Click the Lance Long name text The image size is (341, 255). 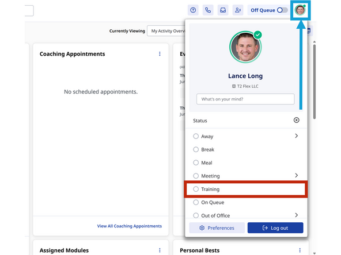[x=245, y=76]
